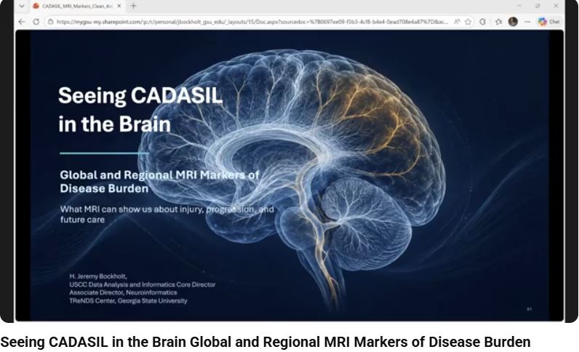This screenshot has width=579, height=352.
Task: Open the tab search chevron dropdown
Action: [22, 7]
